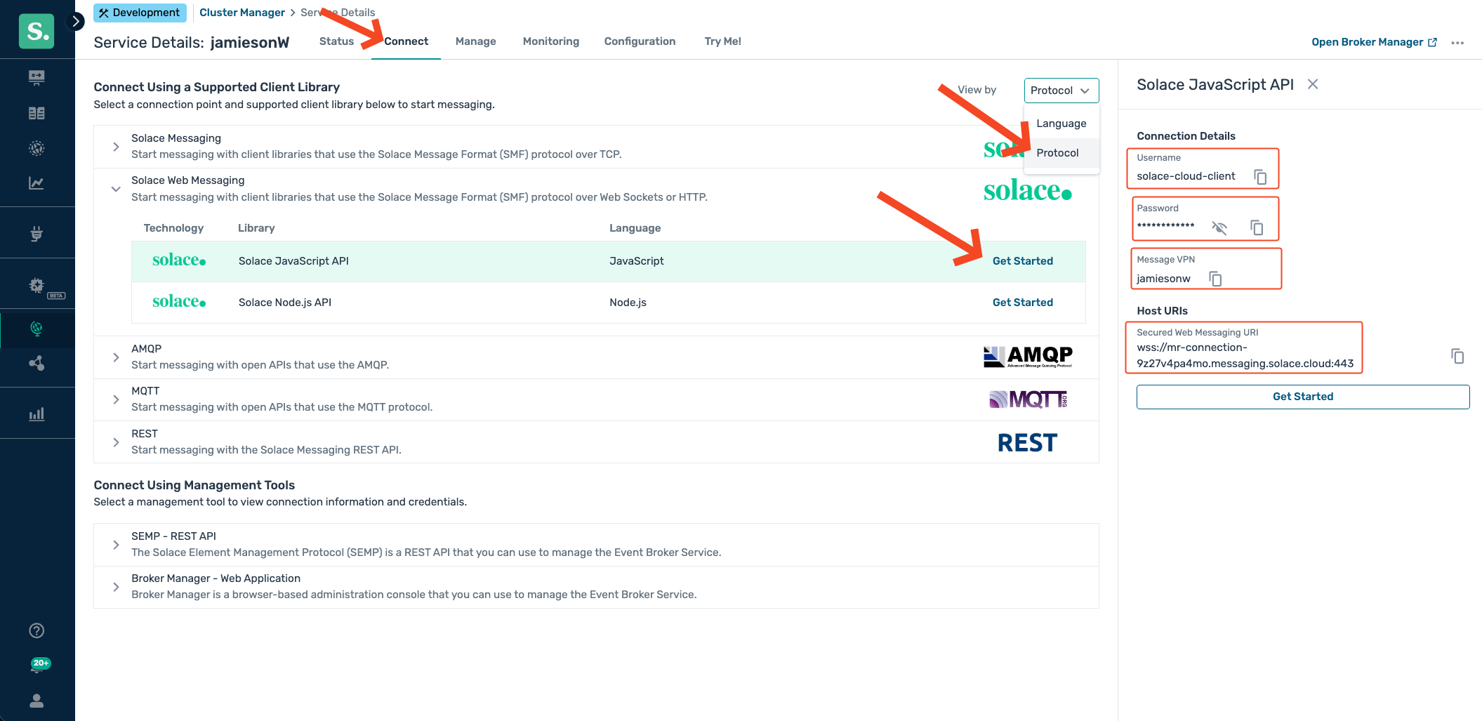The width and height of the screenshot is (1482, 721).
Task: Copy the username solace-cloud-client
Action: [x=1260, y=177]
